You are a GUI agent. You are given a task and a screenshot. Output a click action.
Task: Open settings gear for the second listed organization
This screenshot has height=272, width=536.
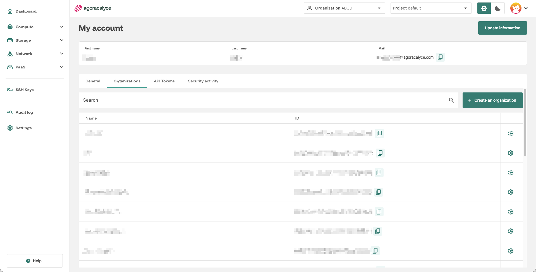(x=511, y=153)
